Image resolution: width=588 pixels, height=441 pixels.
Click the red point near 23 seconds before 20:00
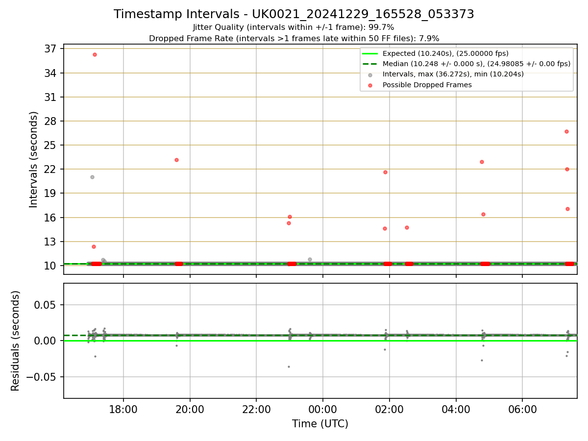point(176,160)
